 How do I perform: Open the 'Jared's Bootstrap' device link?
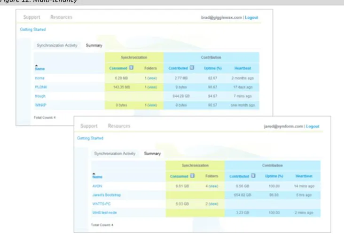point(107,195)
